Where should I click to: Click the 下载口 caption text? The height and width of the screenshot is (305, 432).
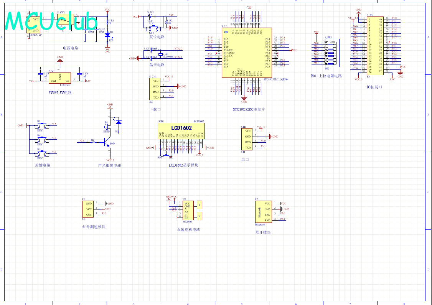point(155,109)
